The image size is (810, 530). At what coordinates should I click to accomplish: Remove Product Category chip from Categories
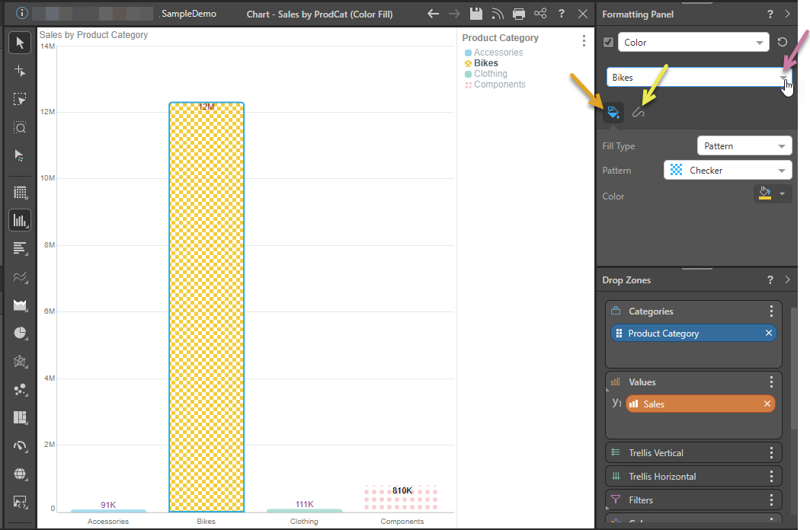click(x=769, y=334)
